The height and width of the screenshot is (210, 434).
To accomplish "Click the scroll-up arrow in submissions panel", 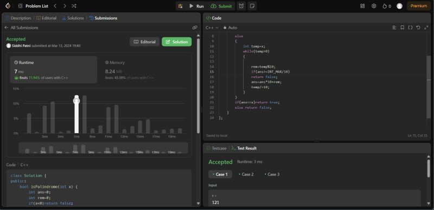I will coord(198,36).
